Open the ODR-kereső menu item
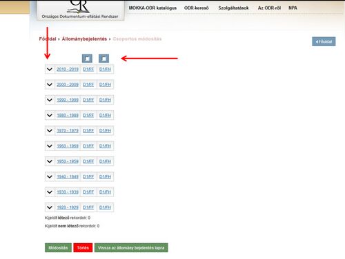The height and width of the screenshot is (259, 345). (x=196, y=8)
